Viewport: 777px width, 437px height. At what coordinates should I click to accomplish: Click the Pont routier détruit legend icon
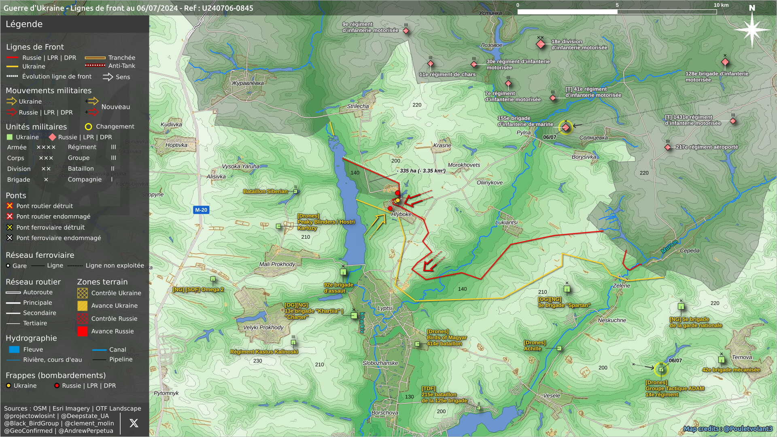[x=10, y=206]
